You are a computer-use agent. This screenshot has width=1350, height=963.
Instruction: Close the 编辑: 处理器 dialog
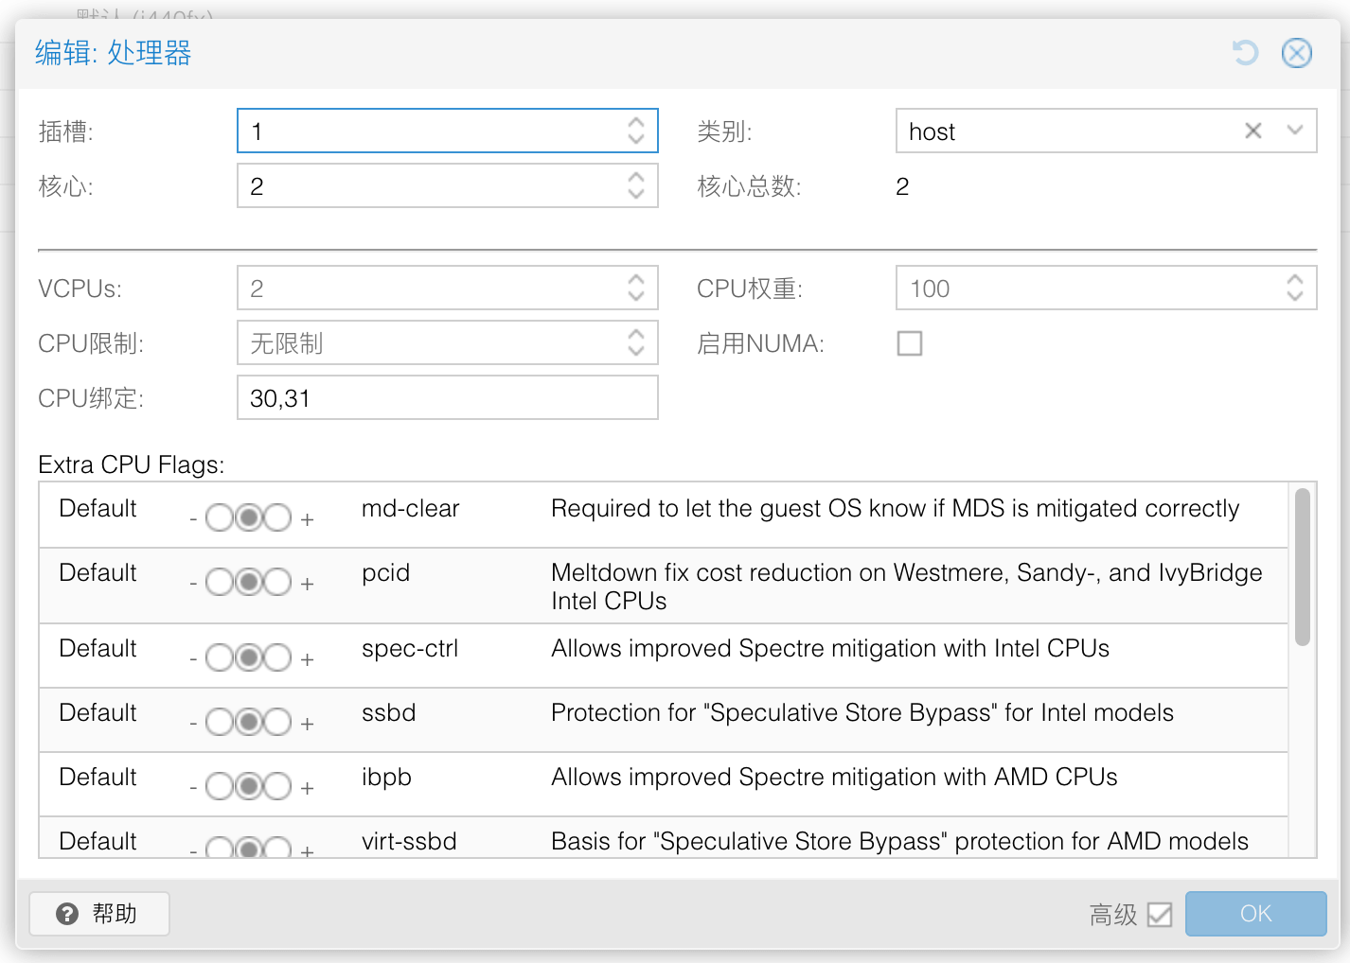(1296, 53)
